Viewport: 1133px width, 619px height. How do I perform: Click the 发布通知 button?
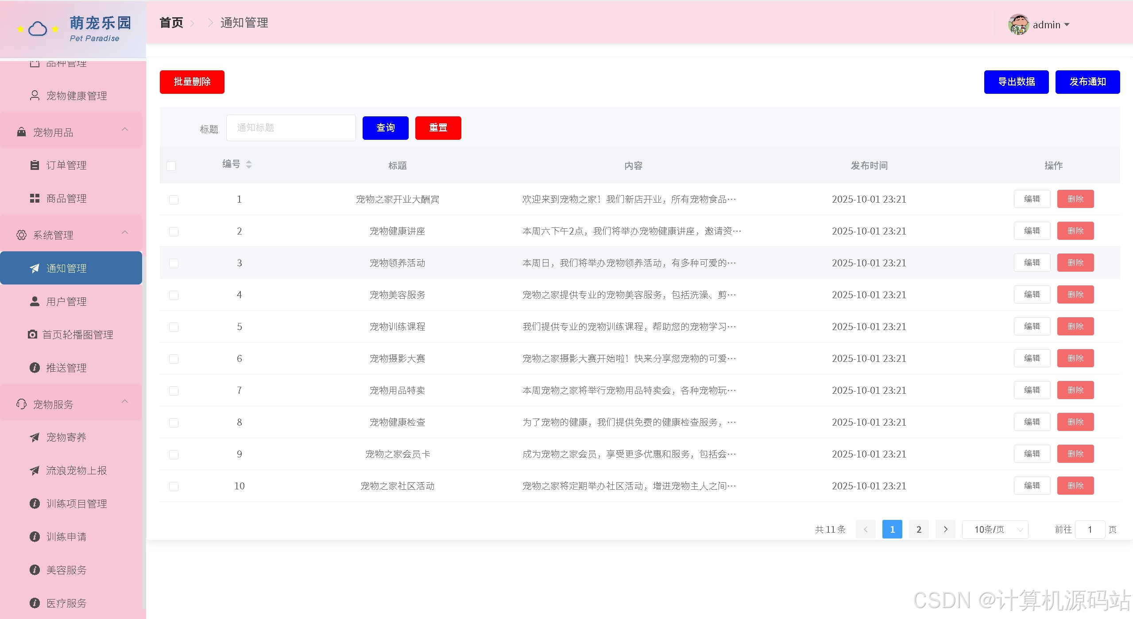tap(1087, 82)
